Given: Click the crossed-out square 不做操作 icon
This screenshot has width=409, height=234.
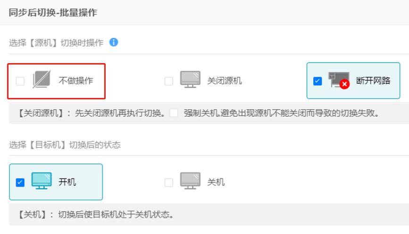Looking at the screenshot, I should (x=42, y=80).
